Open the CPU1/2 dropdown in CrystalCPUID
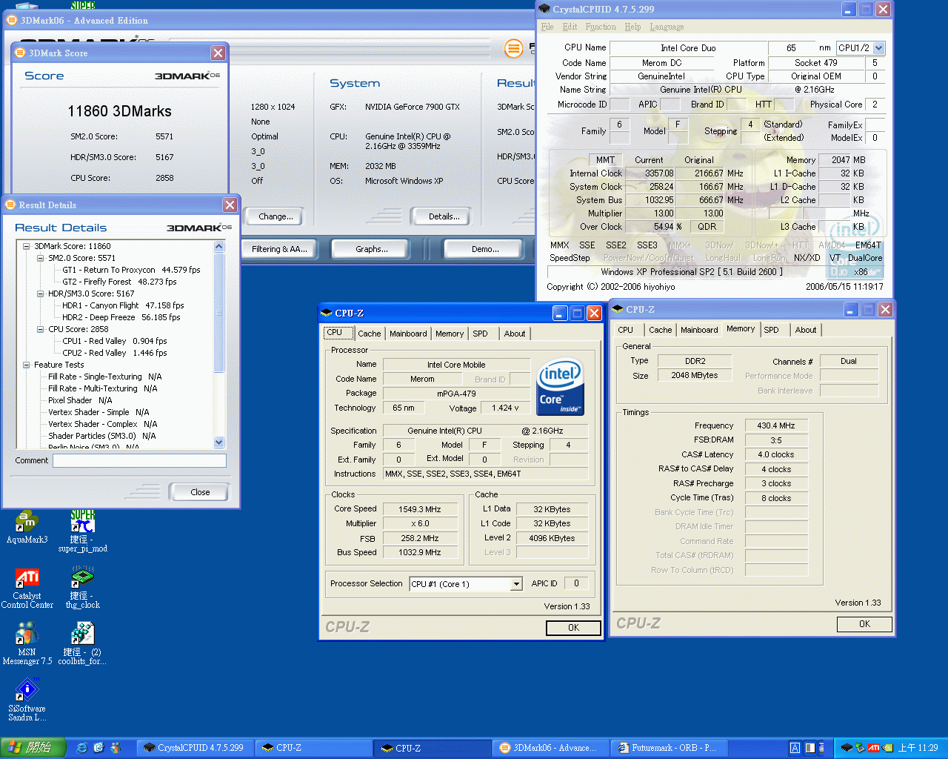Viewport: 948px width, 759px height. tap(878, 48)
